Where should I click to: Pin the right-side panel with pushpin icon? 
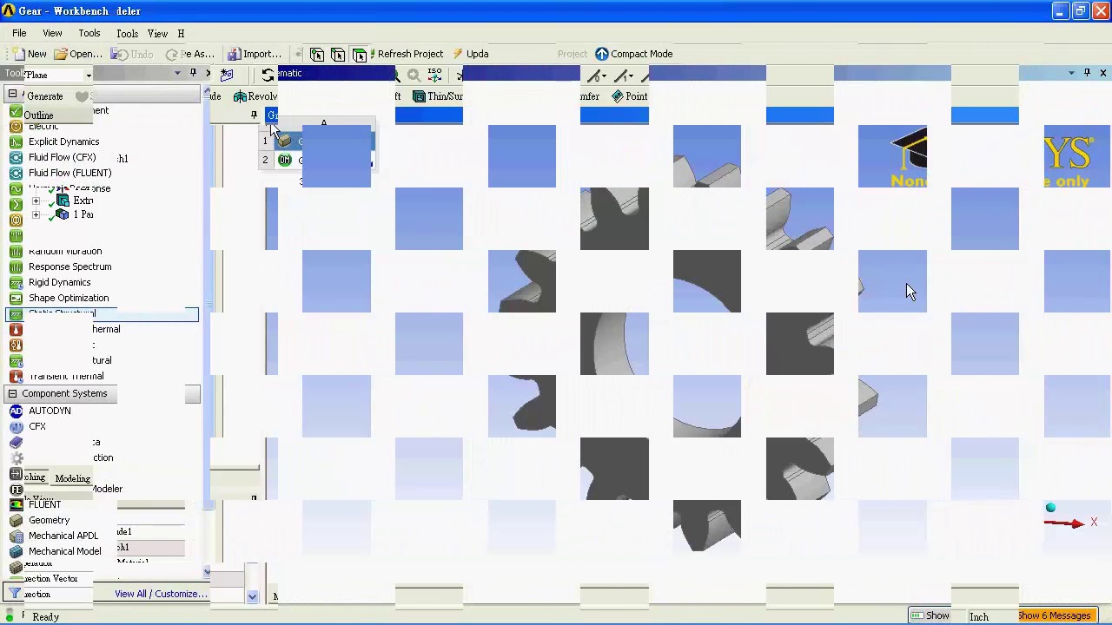click(x=1087, y=73)
